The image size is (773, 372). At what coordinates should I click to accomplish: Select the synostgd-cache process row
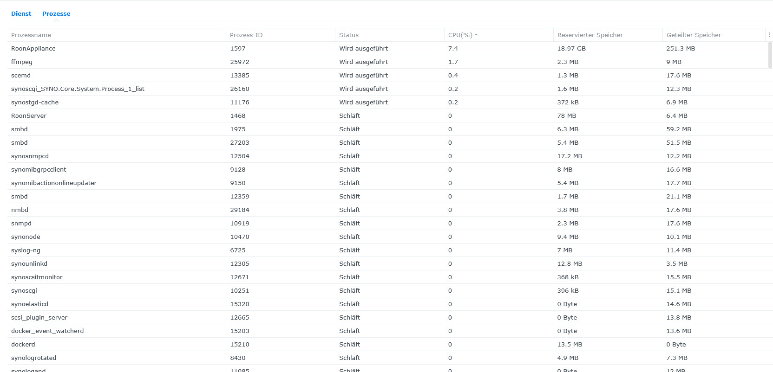coord(35,102)
